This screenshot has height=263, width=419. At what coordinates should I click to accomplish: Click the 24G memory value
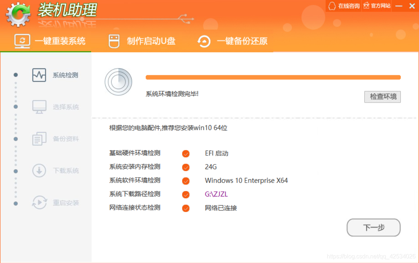211,167
